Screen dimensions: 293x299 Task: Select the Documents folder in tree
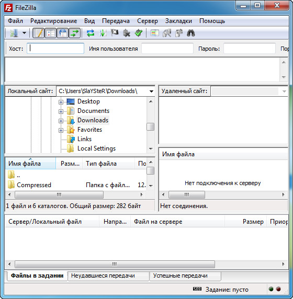pyautogui.click(x=93, y=111)
